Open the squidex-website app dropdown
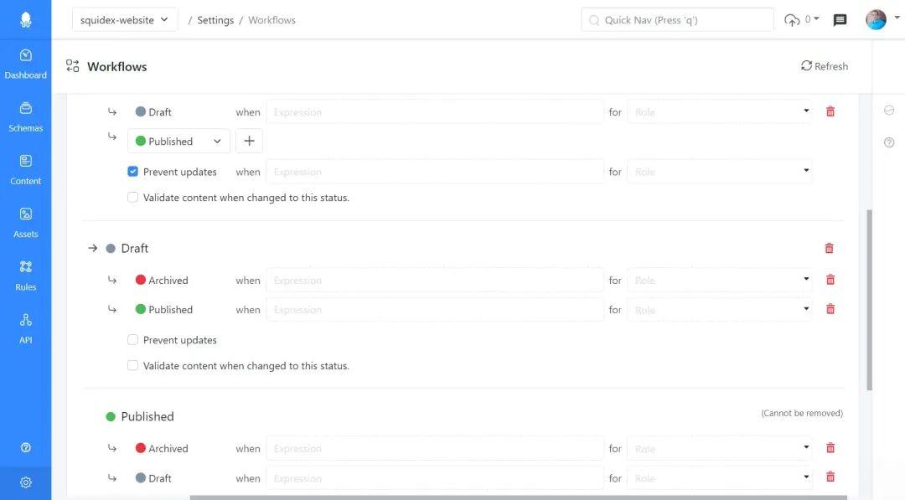 125,20
